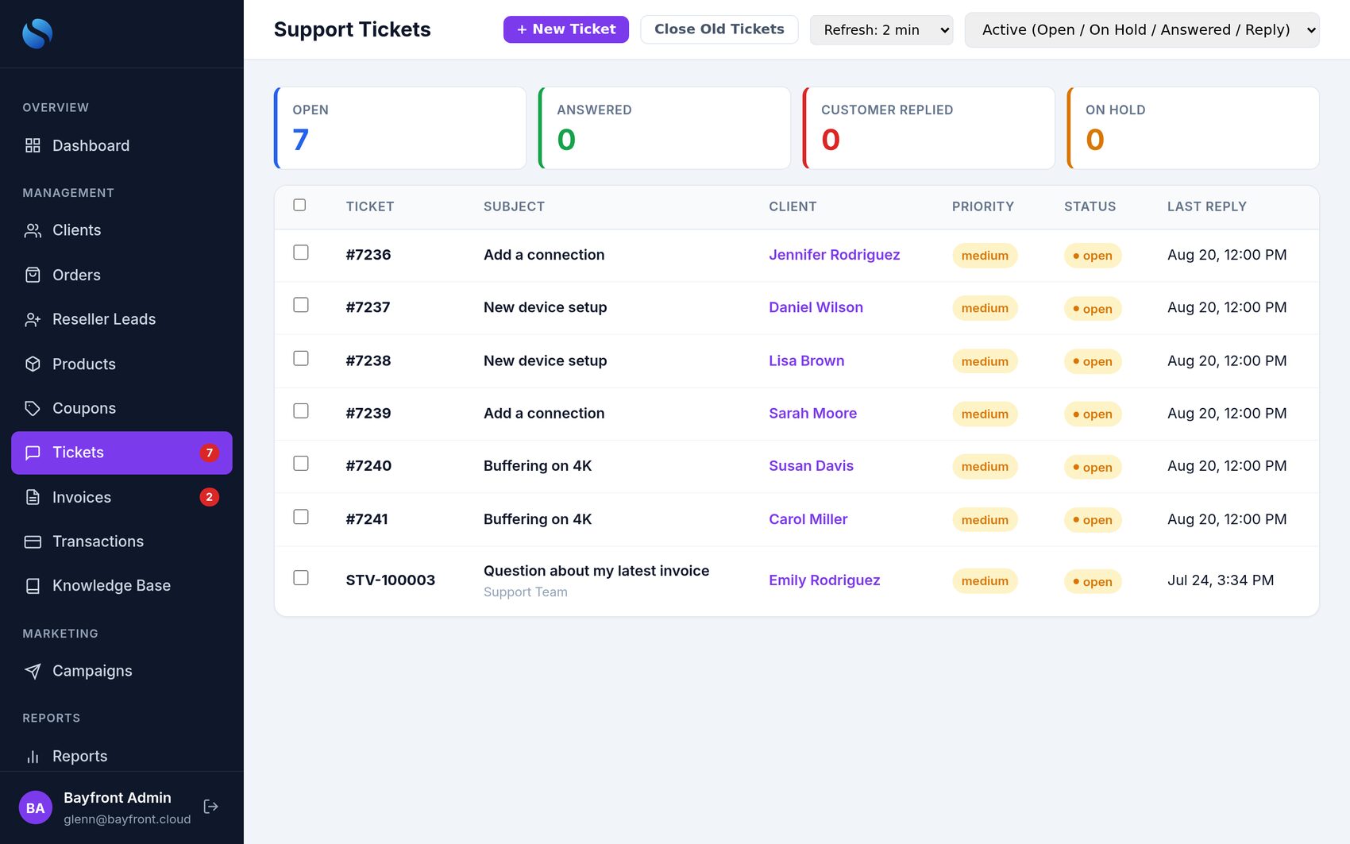Click ticket number STV-100003
The image size is (1350, 844).
(x=390, y=580)
